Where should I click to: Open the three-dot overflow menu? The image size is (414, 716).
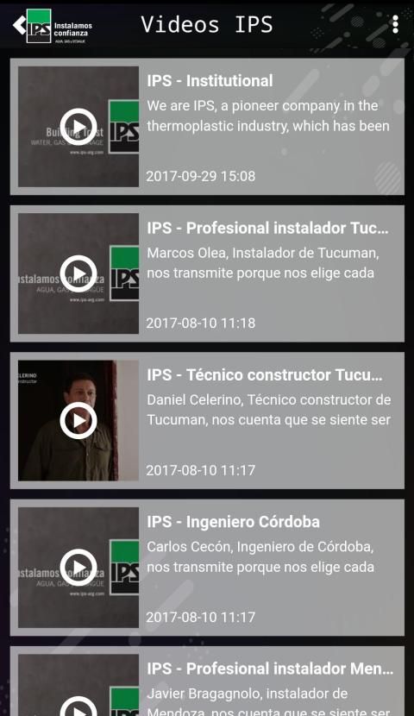click(x=395, y=25)
